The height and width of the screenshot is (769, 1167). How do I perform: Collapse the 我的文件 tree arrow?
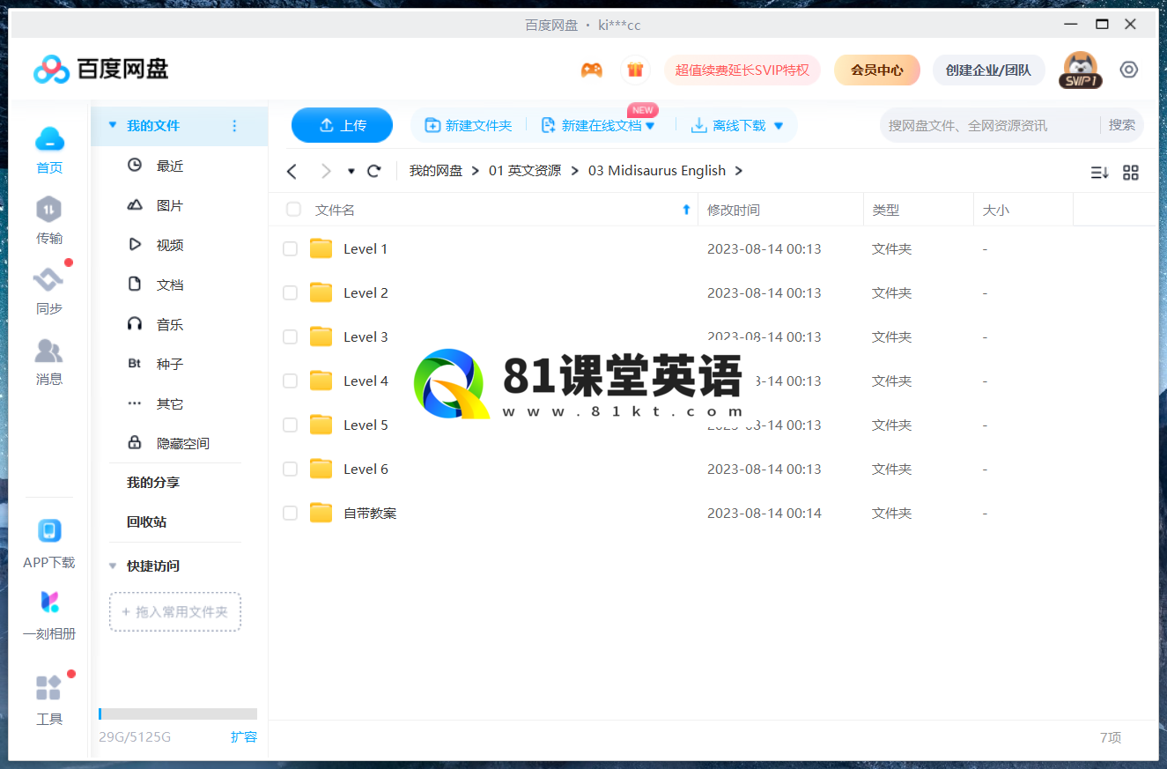112,125
